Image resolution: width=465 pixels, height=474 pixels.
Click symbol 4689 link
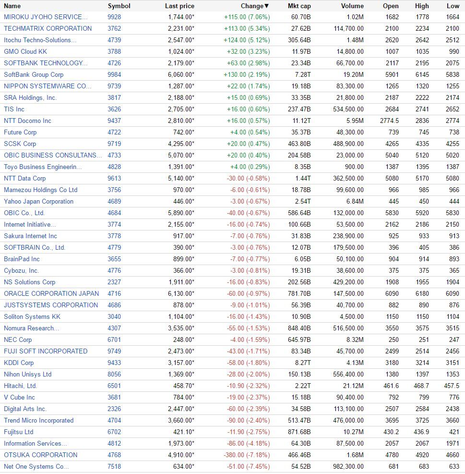tap(114, 201)
